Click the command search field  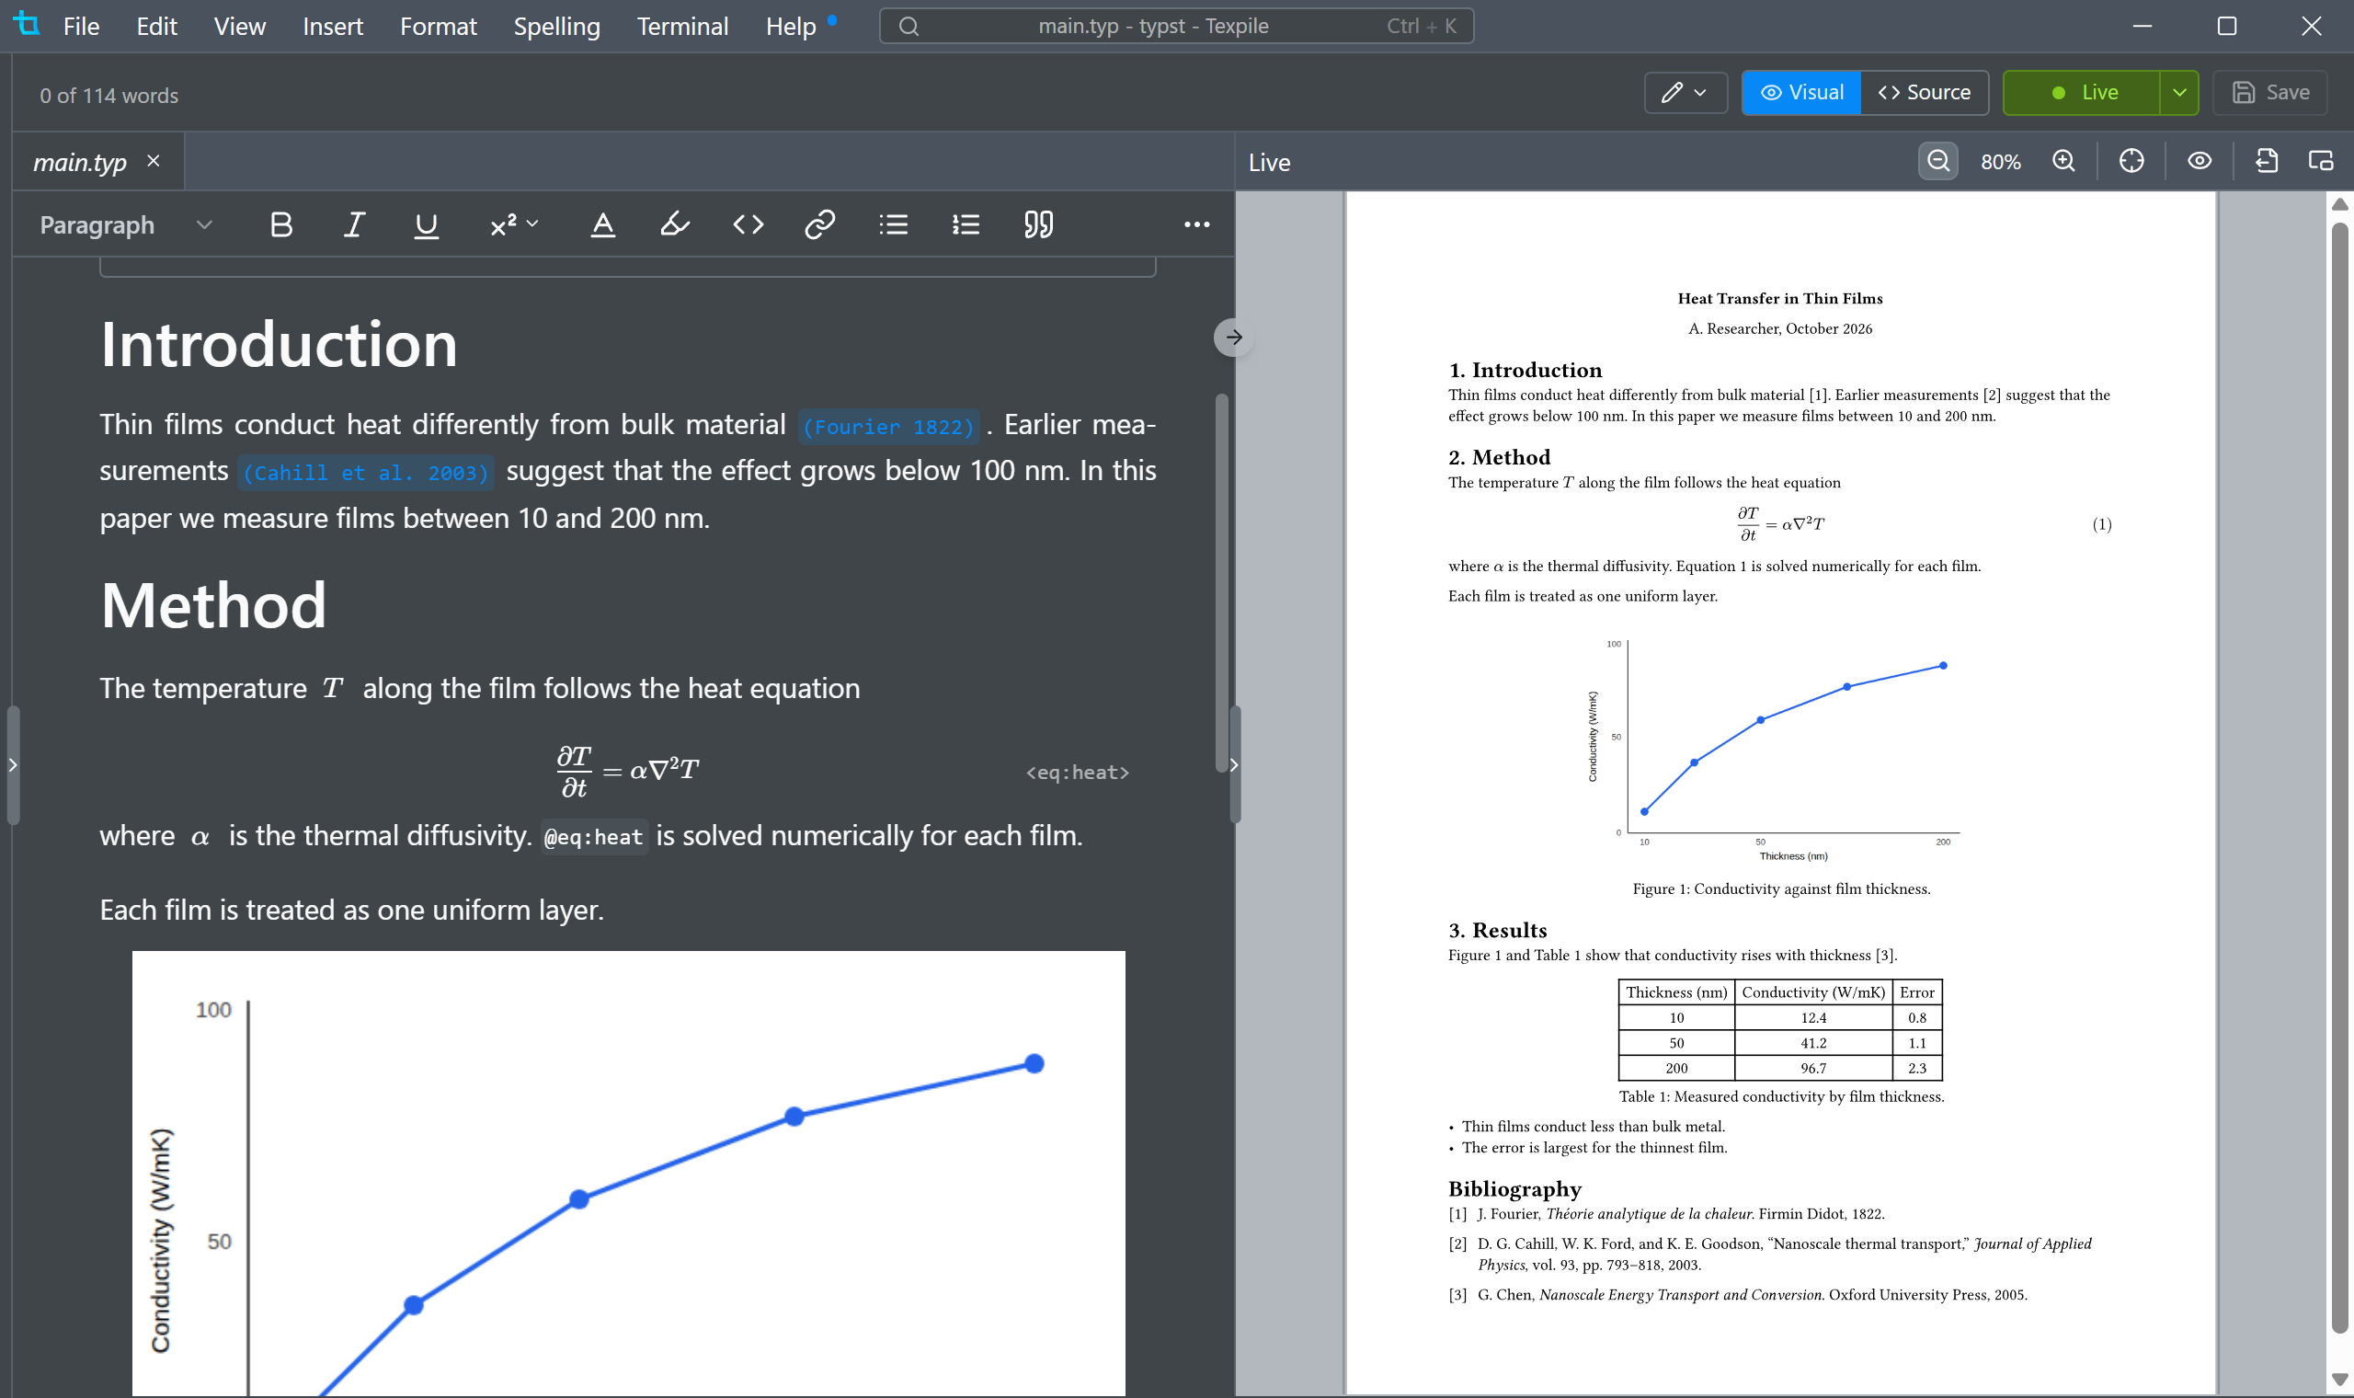pyautogui.click(x=1176, y=27)
